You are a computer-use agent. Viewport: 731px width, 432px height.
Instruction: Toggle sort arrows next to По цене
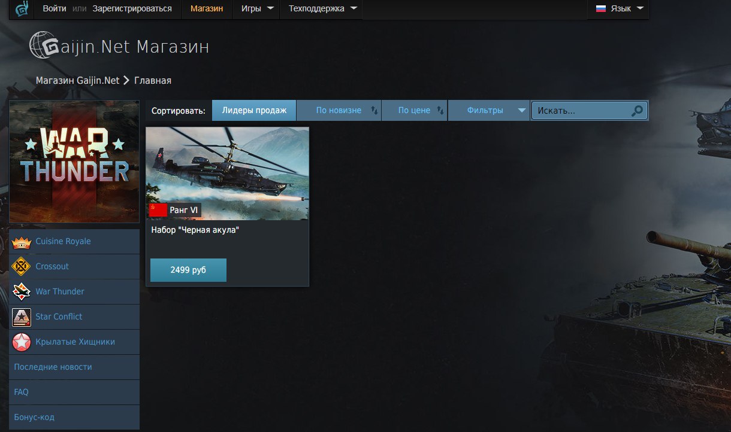coord(440,110)
